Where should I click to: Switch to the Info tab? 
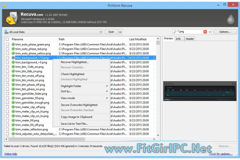click(x=178, y=39)
